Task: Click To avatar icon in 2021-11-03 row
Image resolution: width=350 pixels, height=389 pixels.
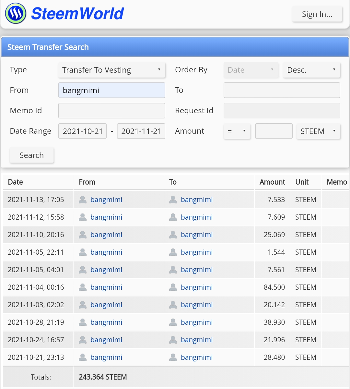Action: [173, 305]
